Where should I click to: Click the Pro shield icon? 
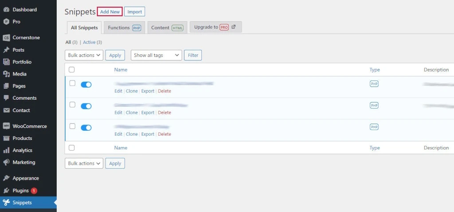click(6, 22)
